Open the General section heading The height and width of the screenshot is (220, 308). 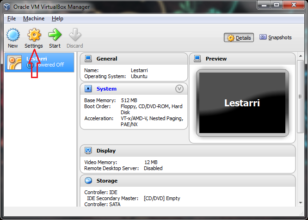coord(107,59)
